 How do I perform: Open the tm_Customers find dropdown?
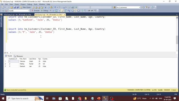(140, 7)
